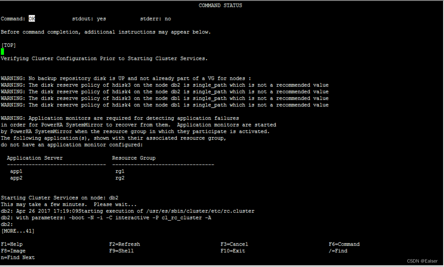Select the app2 application server entry

(x=16, y=177)
